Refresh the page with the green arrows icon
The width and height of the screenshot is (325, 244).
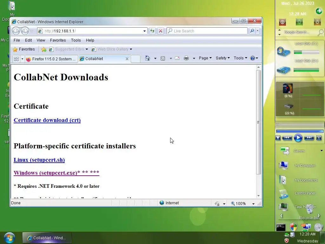point(152,31)
